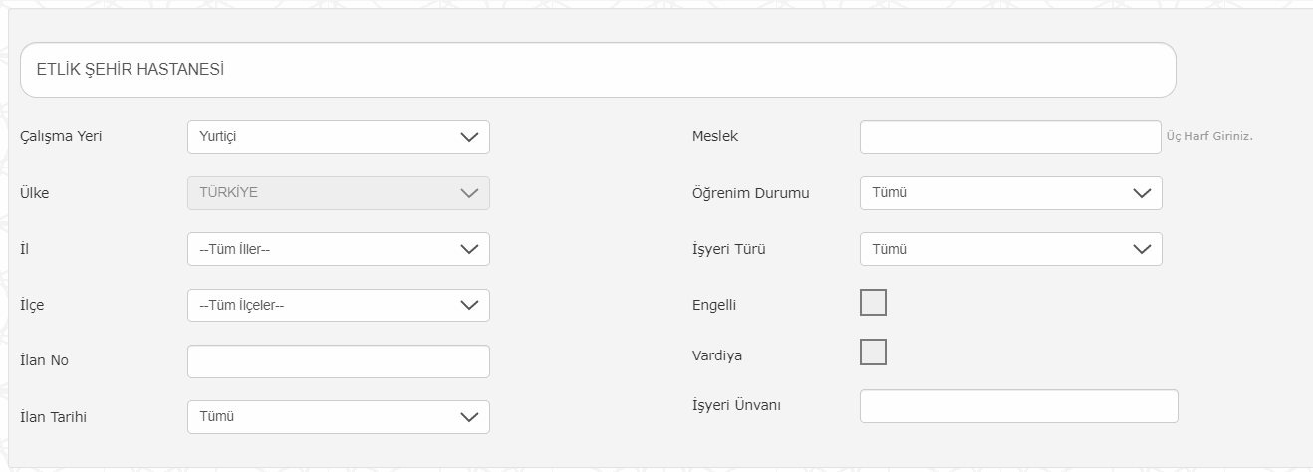This screenshot has height=472, width=1313.
Task: Click the Çalışma Yeri label
Action: [61, 137]
